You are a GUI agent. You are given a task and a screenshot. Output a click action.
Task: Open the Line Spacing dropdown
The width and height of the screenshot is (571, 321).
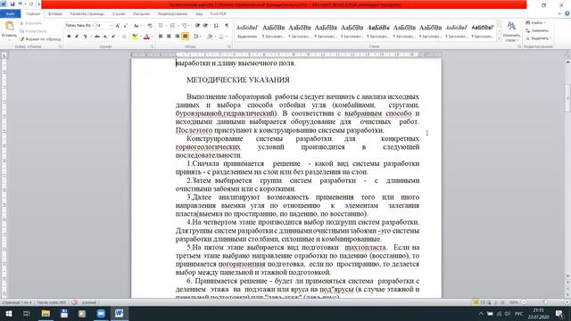click(x=197, y=37)
